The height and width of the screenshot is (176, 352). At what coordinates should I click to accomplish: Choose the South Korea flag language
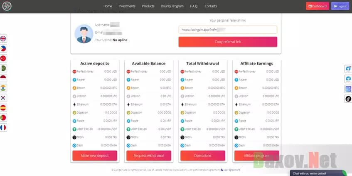(x=3, y=98)
